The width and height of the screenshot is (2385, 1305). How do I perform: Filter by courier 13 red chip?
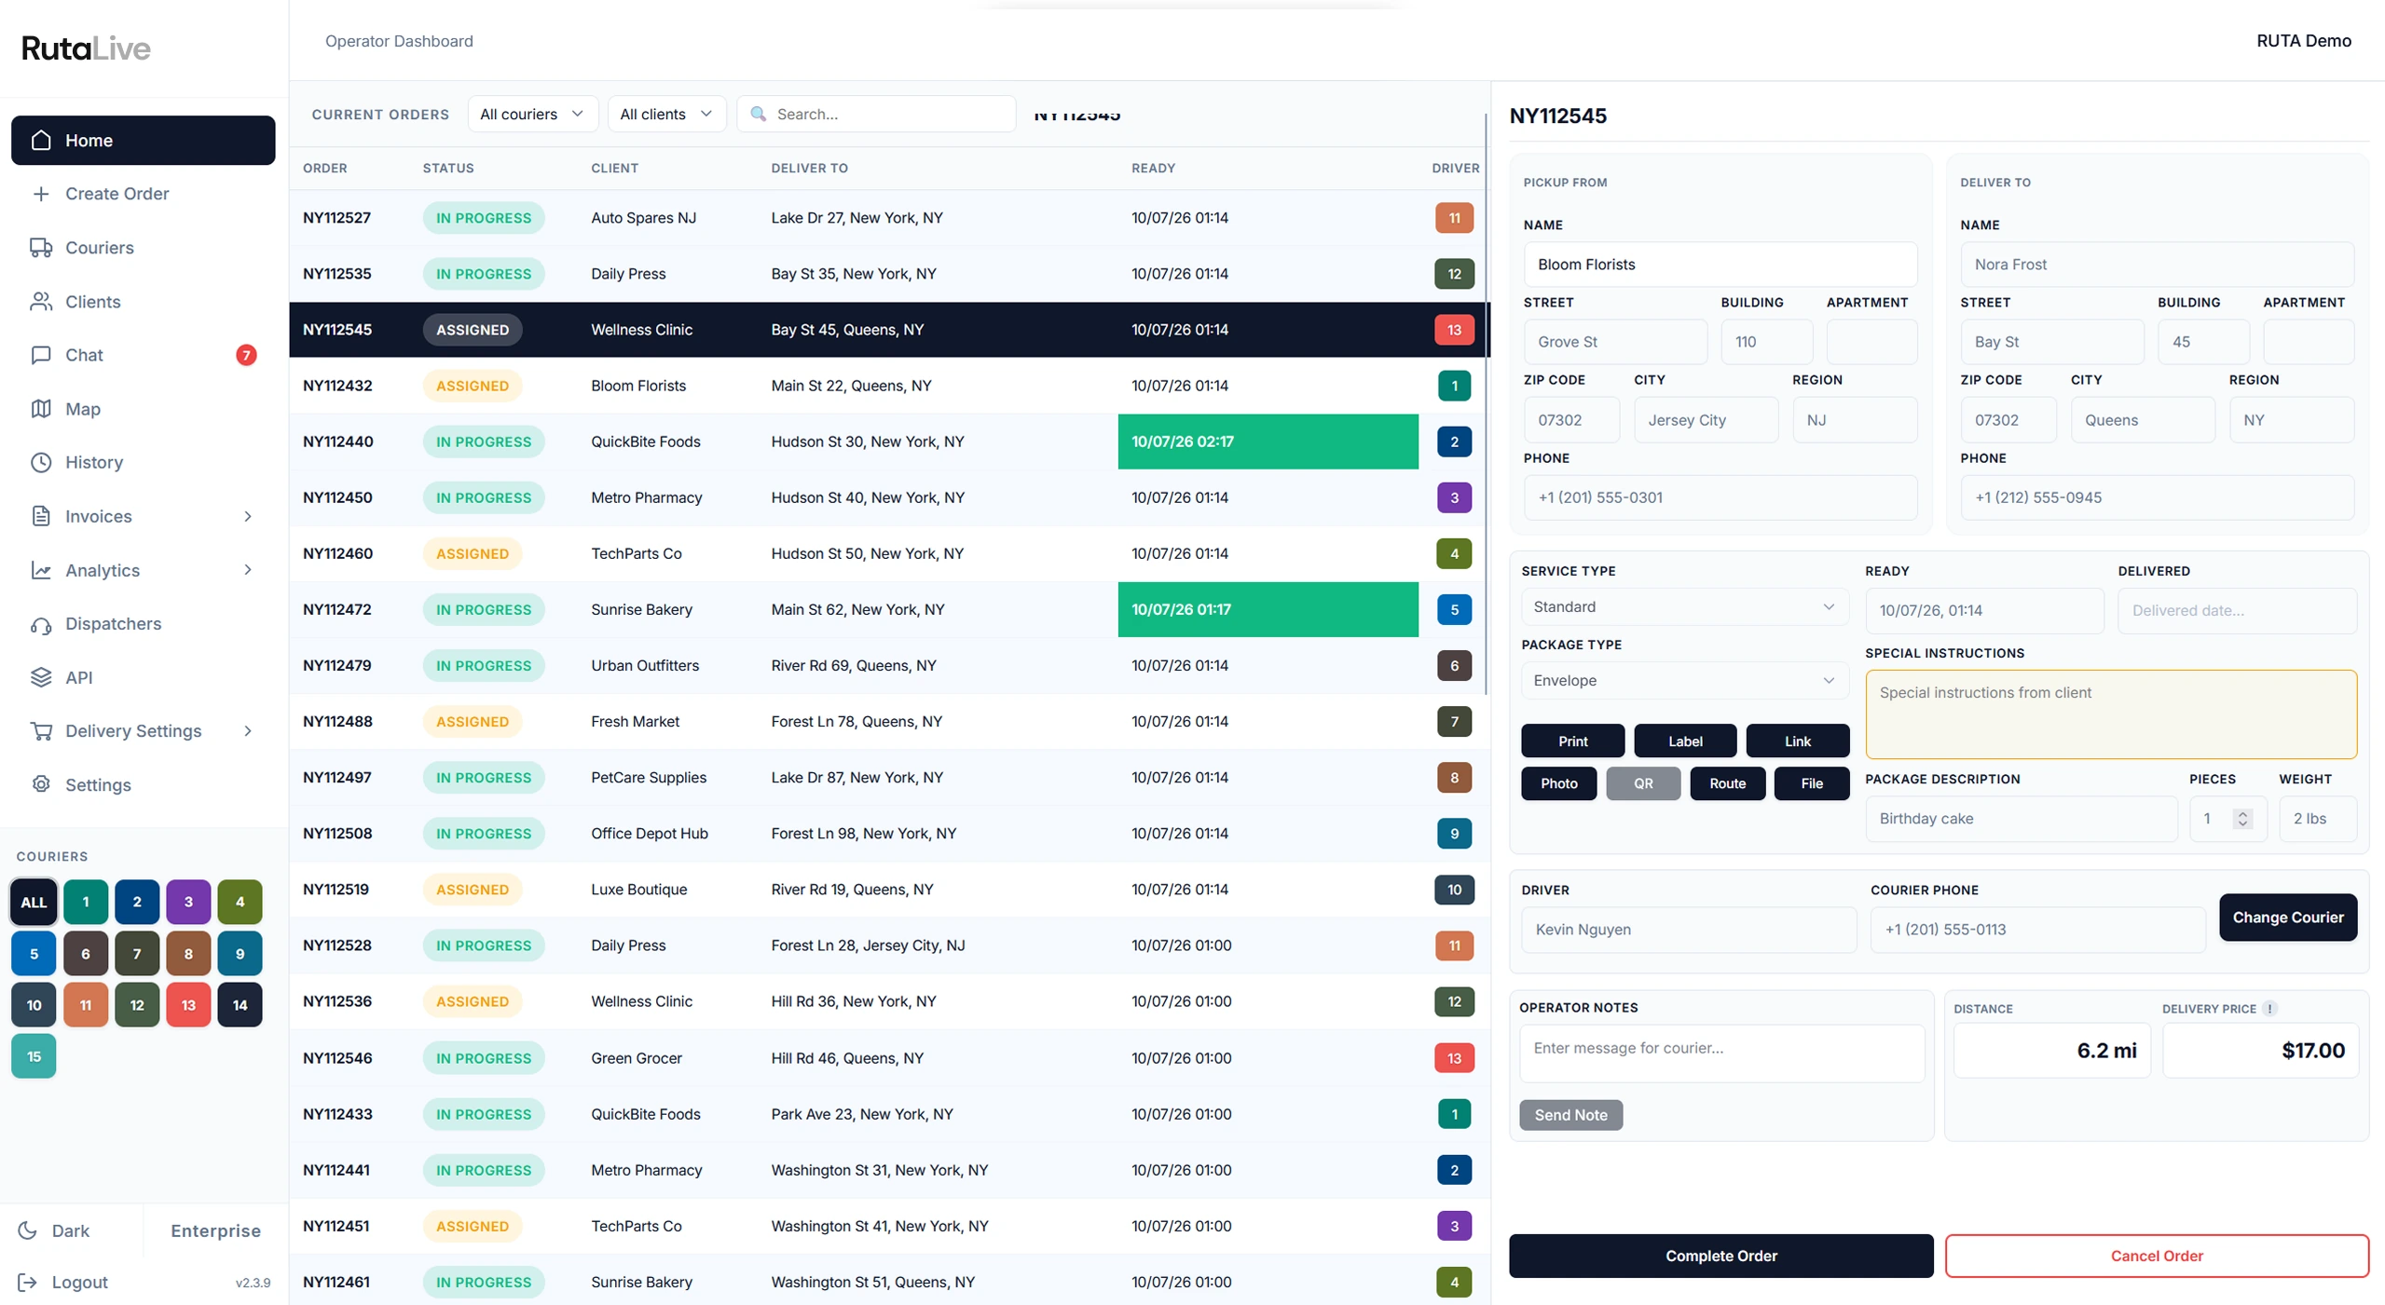tap(188, 1005)
